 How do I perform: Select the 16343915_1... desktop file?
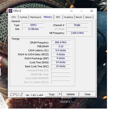coord(67,102)
